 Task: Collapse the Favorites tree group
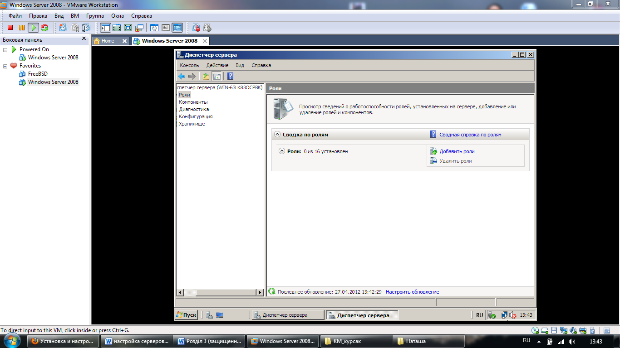point(5,66)
